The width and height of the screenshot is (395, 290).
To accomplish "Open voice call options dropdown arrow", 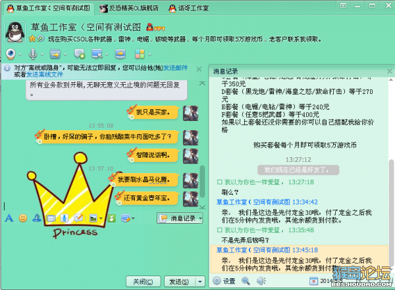I will tap(42, 54).
